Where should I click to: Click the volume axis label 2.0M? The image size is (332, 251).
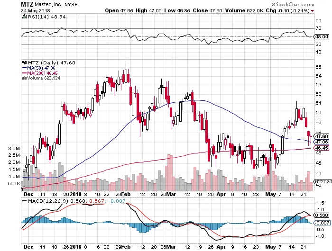(x=14, y=162)
